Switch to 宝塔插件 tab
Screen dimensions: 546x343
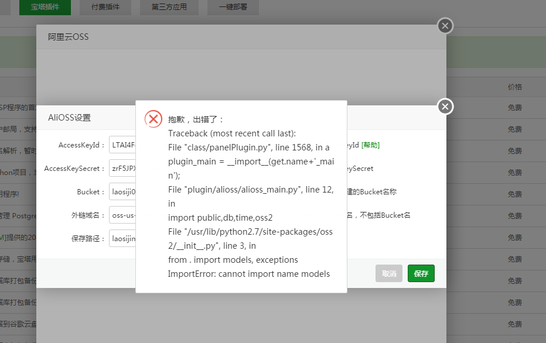45,7
